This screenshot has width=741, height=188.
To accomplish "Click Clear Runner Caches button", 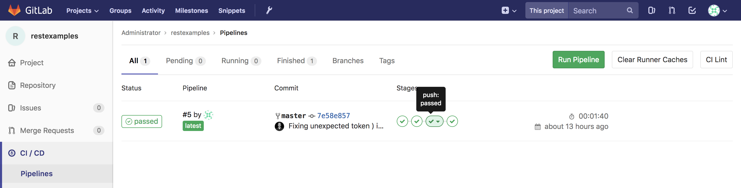I will (x=652, y=60).
